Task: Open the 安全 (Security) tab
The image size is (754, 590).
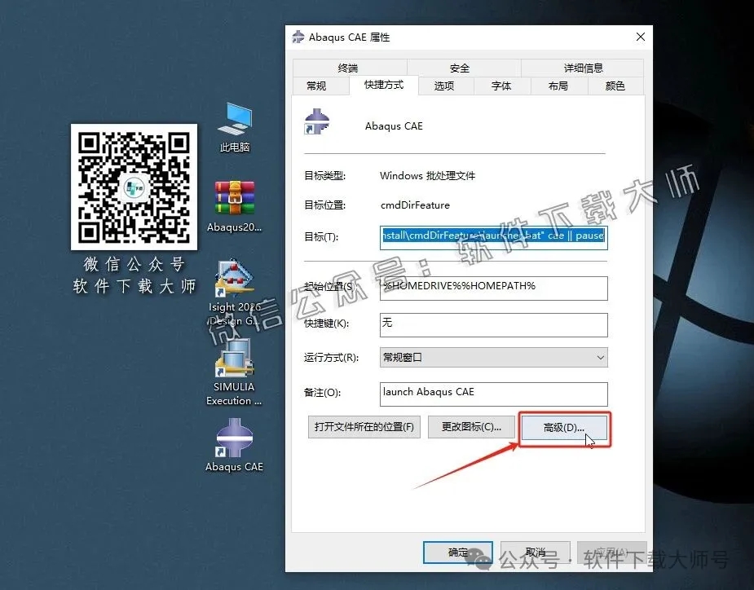Action: (x=459, y=67)
